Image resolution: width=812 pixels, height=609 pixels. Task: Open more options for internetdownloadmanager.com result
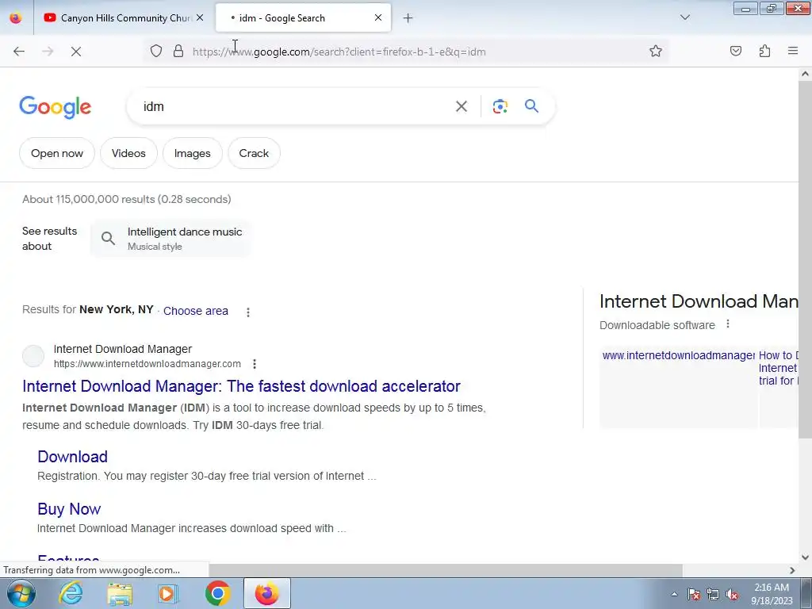pyautogui.click(x=255, y=364)
